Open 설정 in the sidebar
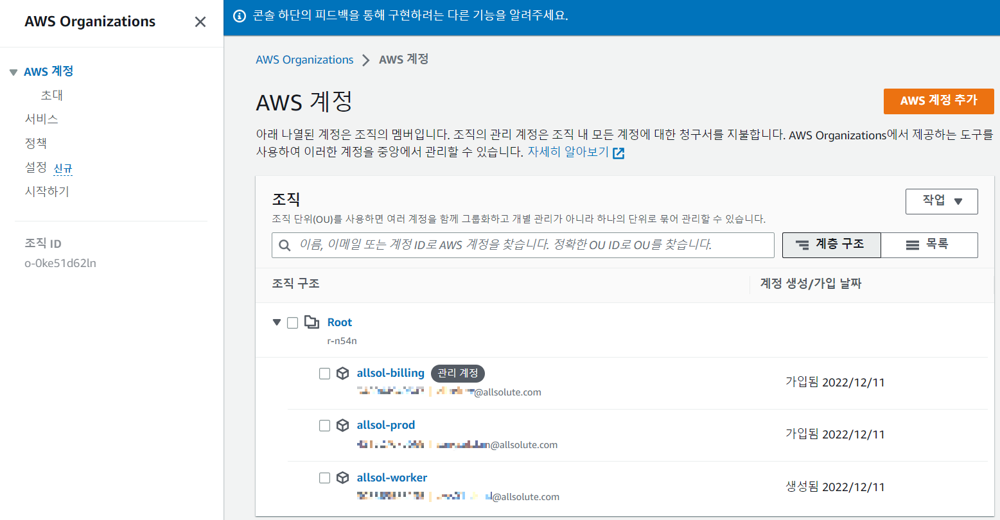This screenshot has height=520, width=1000. click(x=36, y=167)
